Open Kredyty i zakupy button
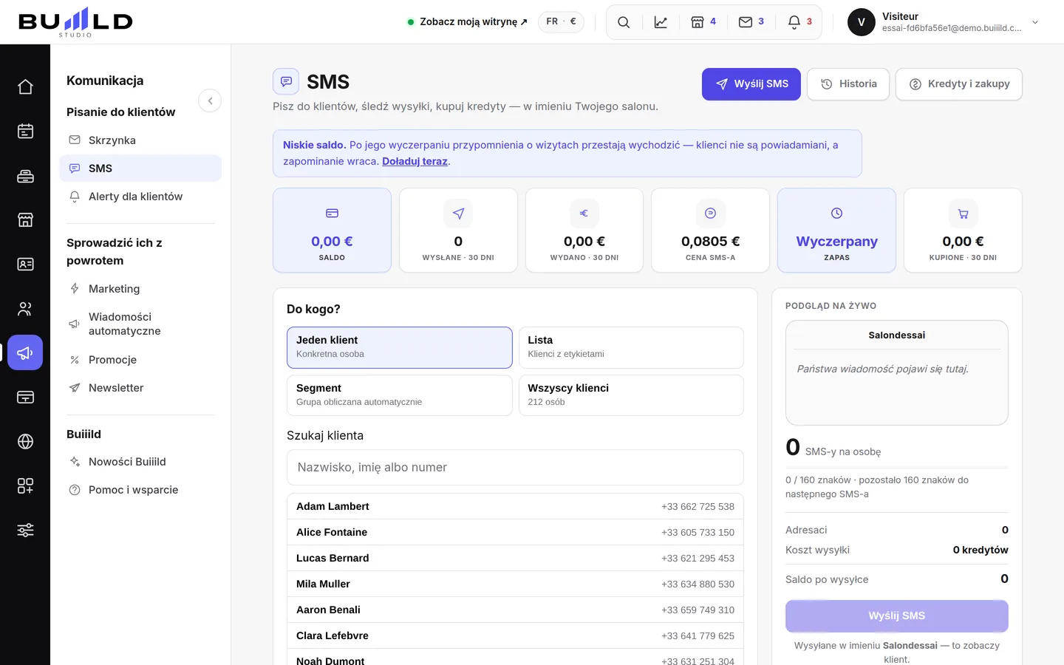This screenshot has width=1064, height=665. point(959,84)
